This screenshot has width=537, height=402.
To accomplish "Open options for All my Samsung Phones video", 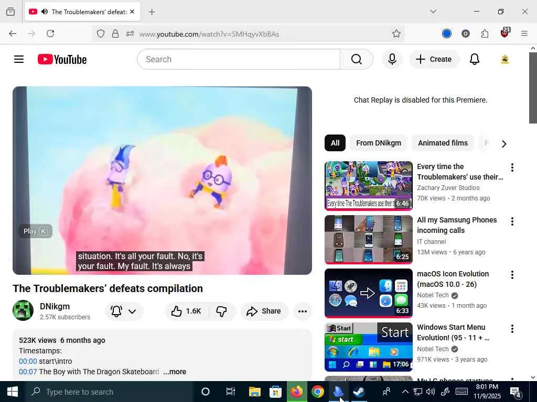I will tap(512, 221).
